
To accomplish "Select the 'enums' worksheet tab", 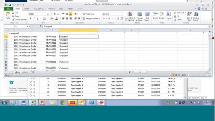I will (25, 72).
